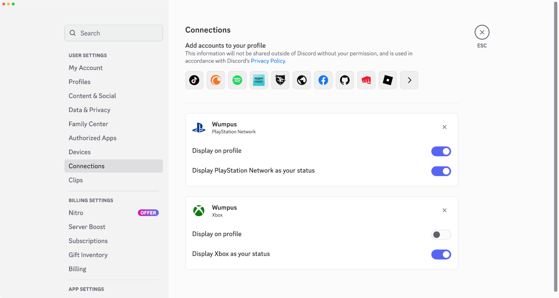Add a Crunchyroll connection
The width and height of the screenshot is (559, 298).
point(216,80)
